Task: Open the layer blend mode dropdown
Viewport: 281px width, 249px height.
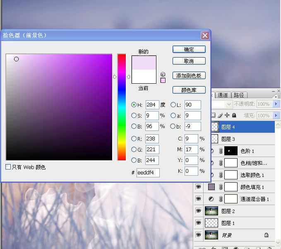Action: (229, 104)
